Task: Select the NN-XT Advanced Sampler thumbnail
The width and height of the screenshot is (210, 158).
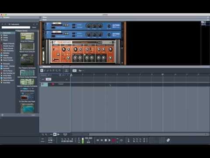Action: [27, 89]
